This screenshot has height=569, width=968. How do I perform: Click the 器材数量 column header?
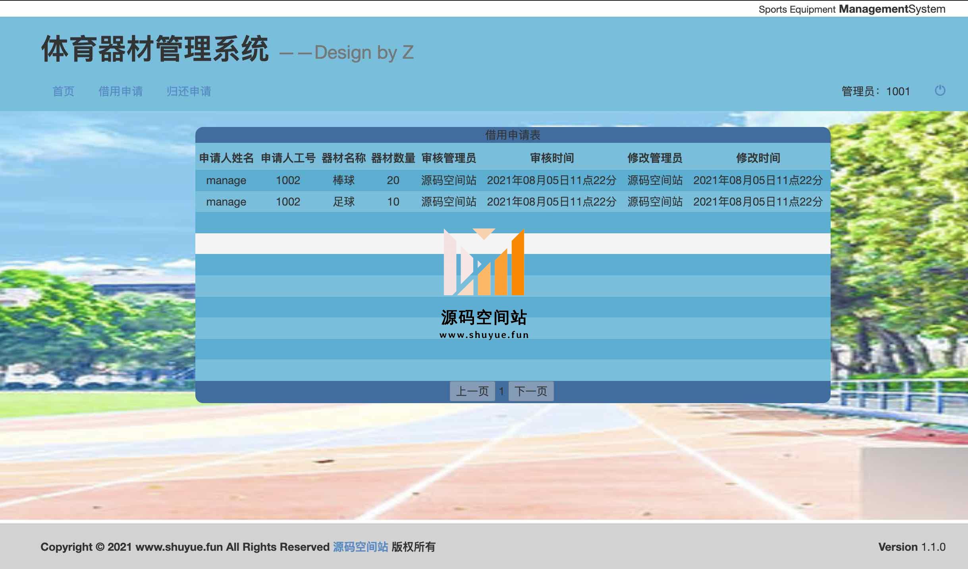393,158
